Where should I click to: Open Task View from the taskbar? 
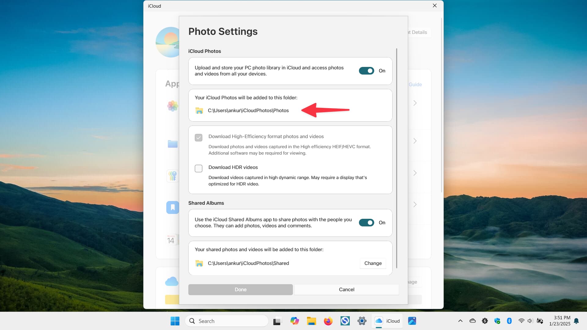(277, 321)
